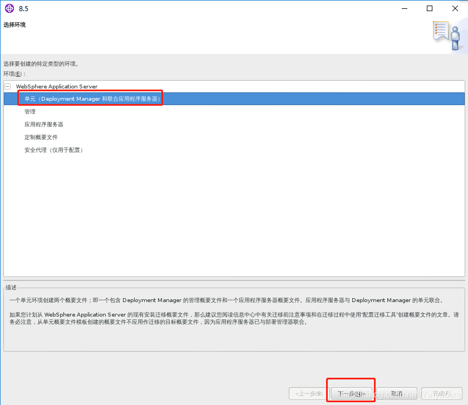The height and width of the screenshot is (405, 468).
Task: Click the 完成(F) finish button
Action: point(442,394)
